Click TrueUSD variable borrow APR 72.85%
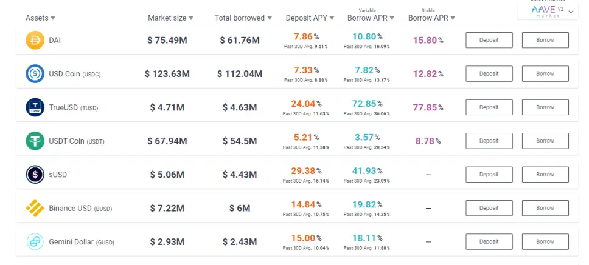 [x=367, y=104]
